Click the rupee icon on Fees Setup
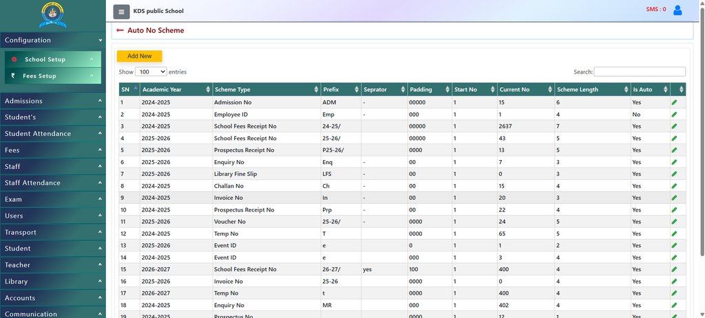 click(x=13, y=76)
